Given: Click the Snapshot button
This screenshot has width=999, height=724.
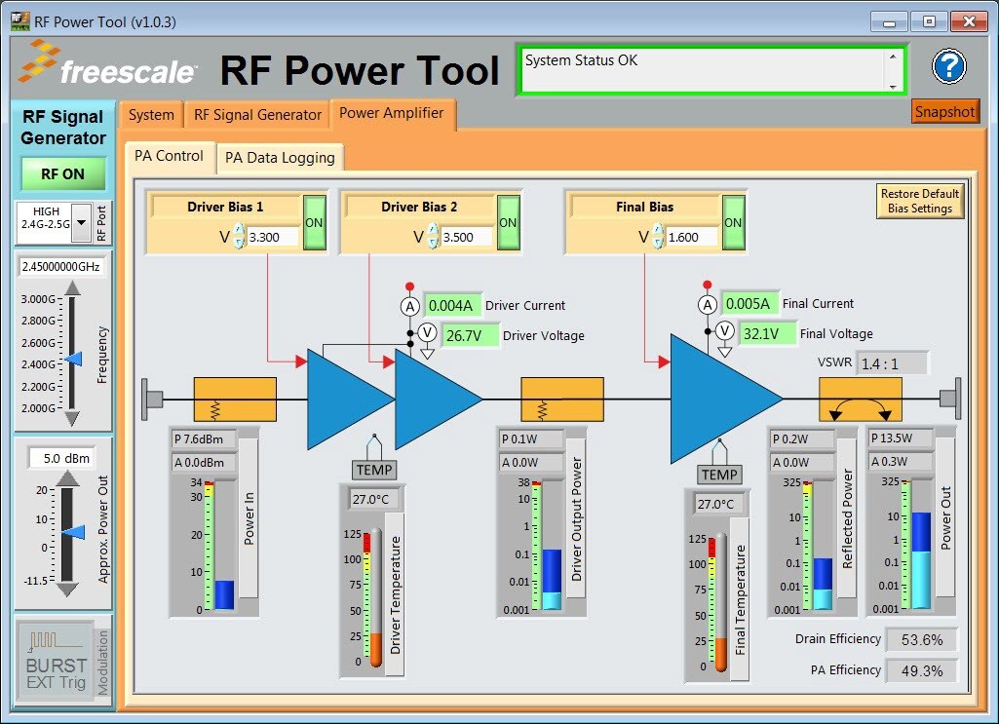Looking at the screenshot, I should (x=943, y=112).
